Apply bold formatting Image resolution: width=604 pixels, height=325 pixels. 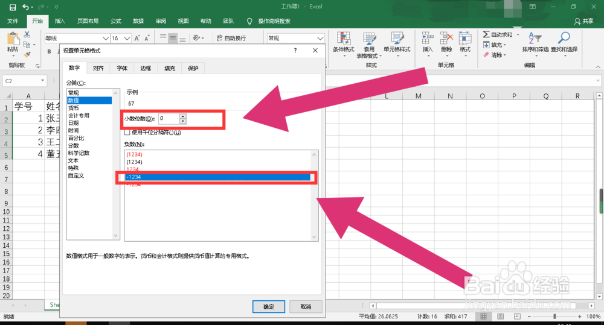(x=49, y=51)
